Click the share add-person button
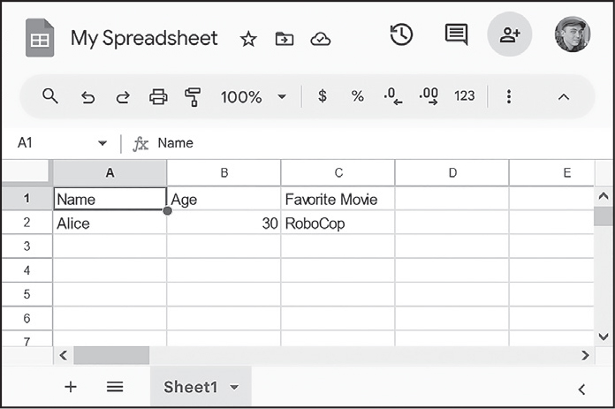This screenshot has height=409, width=615. click(x=510, y=34)
